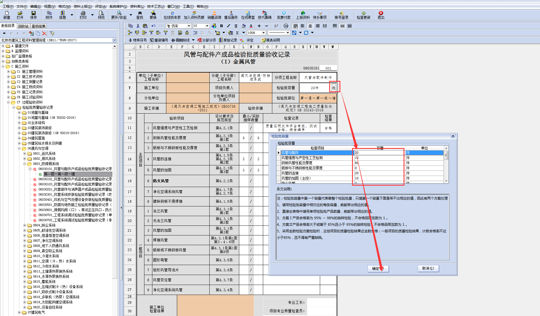
Task: Open the 帮助(H) menu
Action: coord(202,7)
